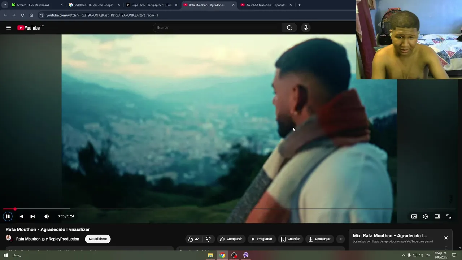Open Google Chrome from the taskbar
The width and height of the screenshot is (462, 260).
point(222,255)
